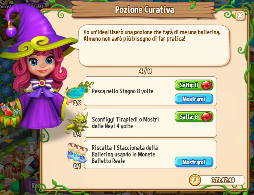
Task: Select the 'Sconfiggi Tirapiedi' task row
Action: click(x=150, y=123)
